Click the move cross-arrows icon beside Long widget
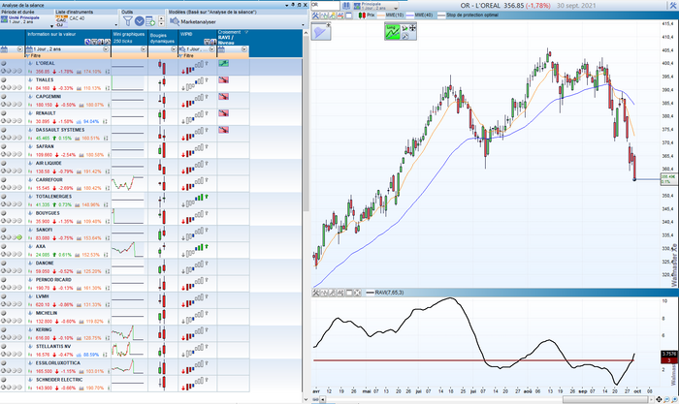The height and width of the screenshot is (404, 679). click(412, 28)
